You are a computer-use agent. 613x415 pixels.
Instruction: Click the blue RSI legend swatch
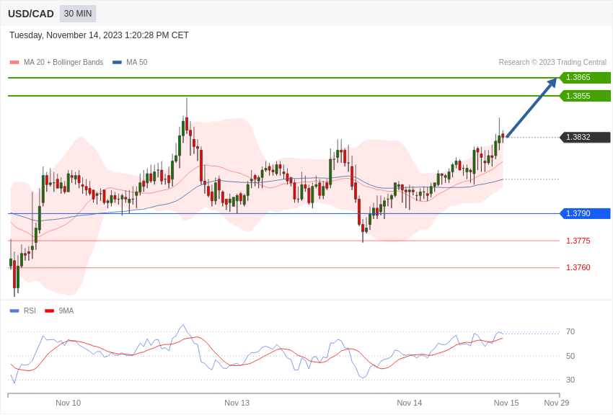[14, 311]
